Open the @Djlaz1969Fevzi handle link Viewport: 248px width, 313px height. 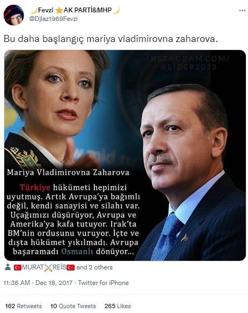pyautogui.click(x=53, y=19)
